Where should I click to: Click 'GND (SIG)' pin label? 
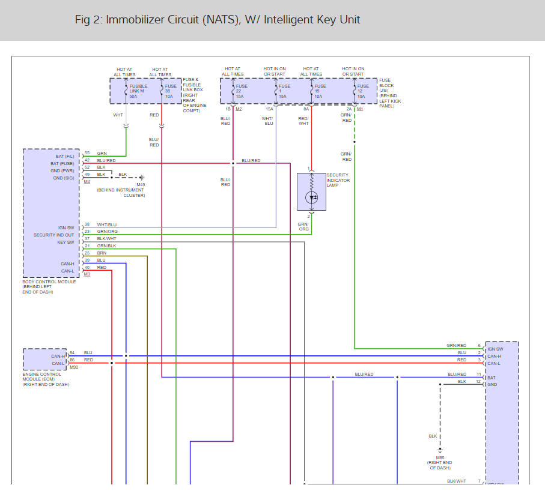[64, 178]
